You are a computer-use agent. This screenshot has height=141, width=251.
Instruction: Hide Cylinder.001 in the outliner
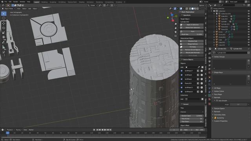[x=249, y=24]
